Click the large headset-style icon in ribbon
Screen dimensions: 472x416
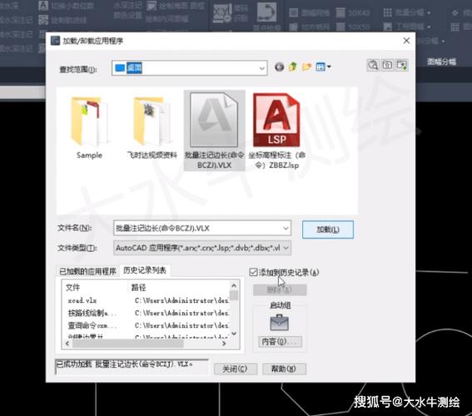[x=266, y=12]
